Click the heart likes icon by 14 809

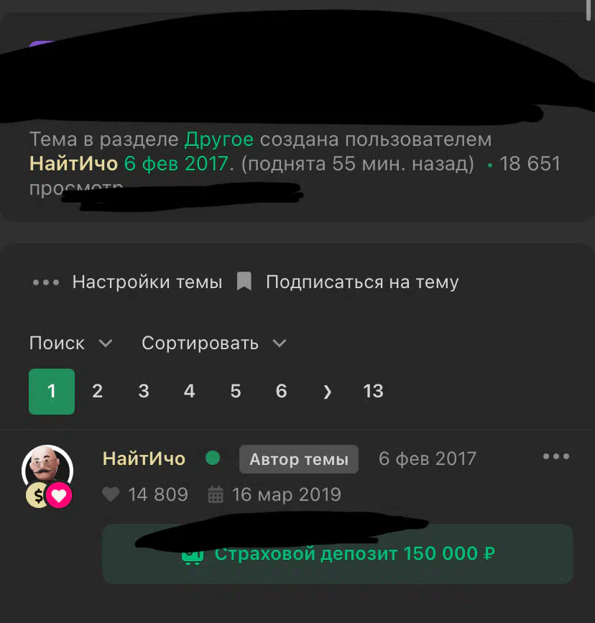[111, 494]
